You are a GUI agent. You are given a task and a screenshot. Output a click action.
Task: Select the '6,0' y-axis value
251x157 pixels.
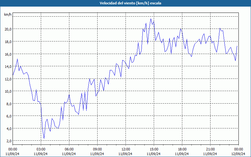click(9, 116)
